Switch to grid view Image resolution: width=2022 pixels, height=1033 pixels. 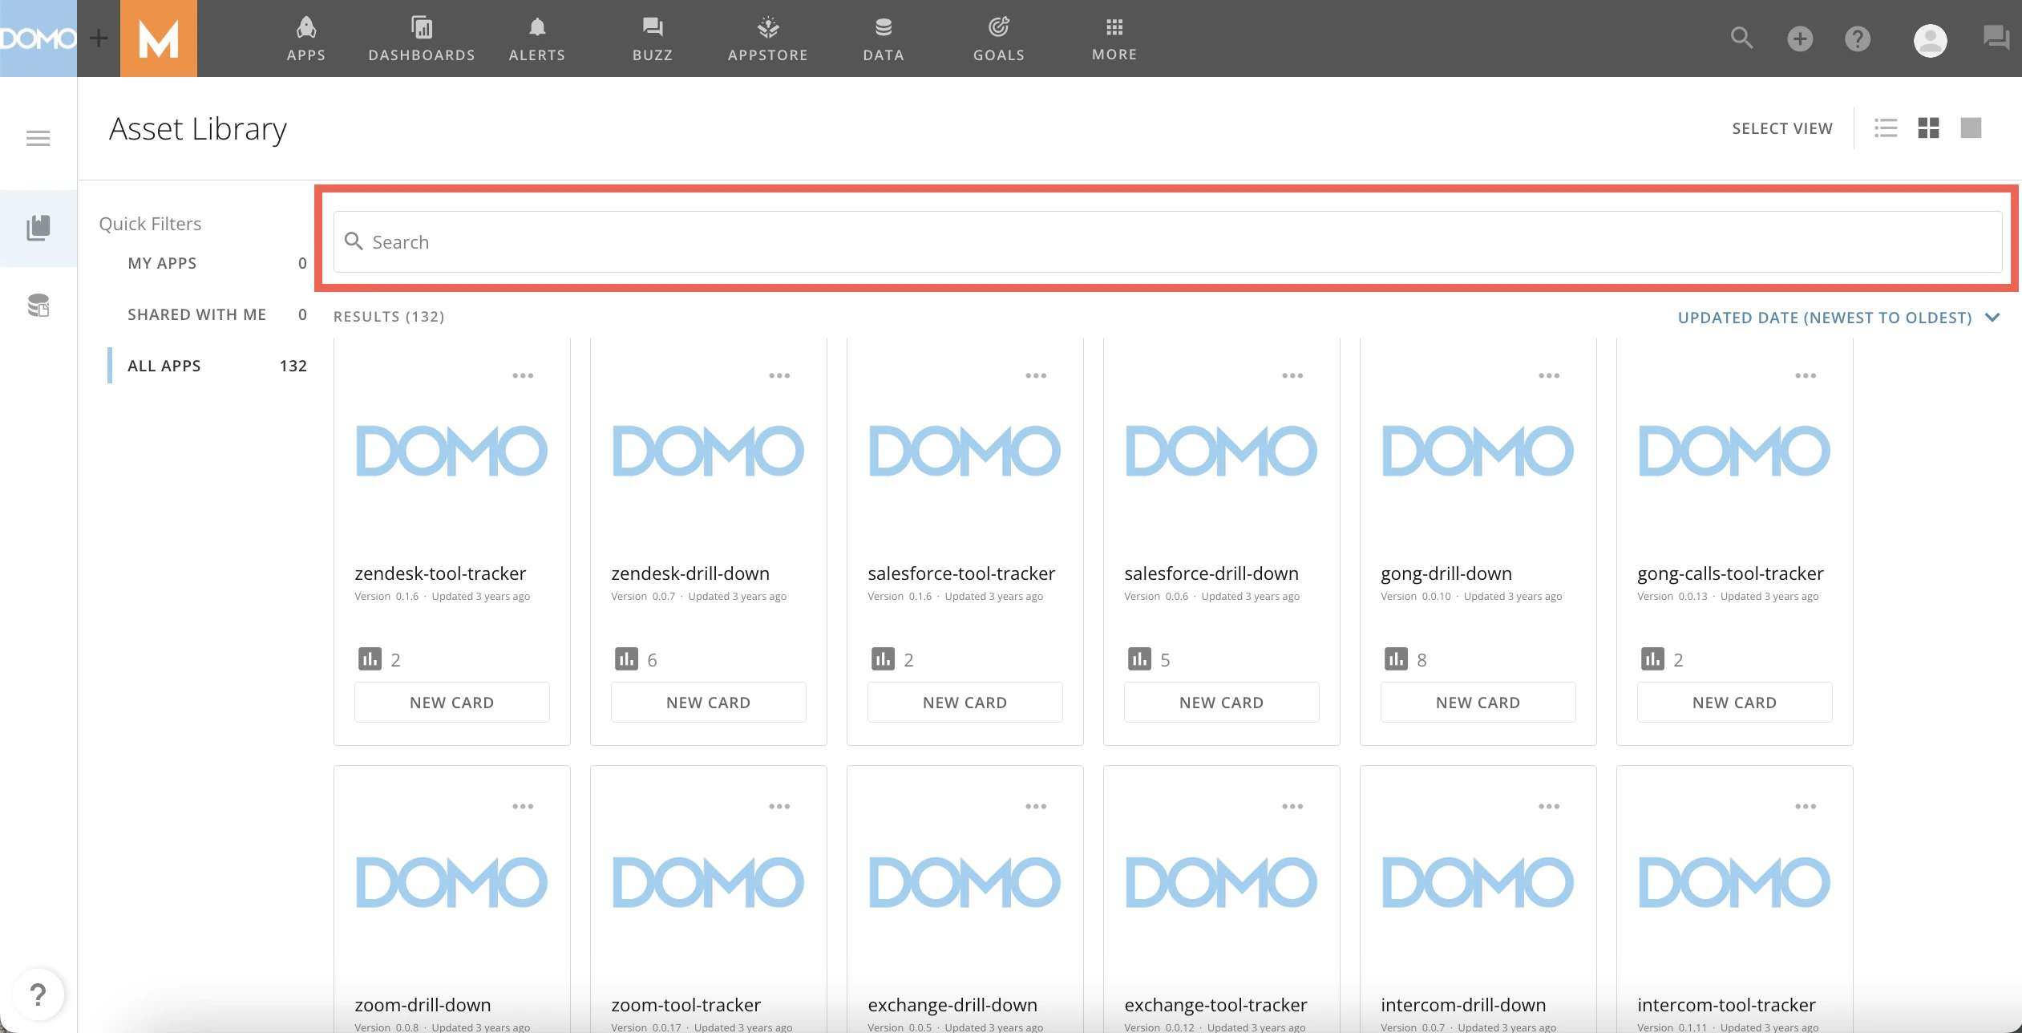coord(1928,128)
